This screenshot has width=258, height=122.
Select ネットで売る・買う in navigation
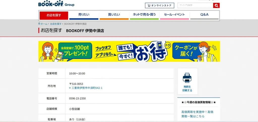pyautogui.click(x=144, y=15)
